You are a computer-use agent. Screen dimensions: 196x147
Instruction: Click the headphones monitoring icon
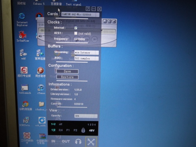78,141
